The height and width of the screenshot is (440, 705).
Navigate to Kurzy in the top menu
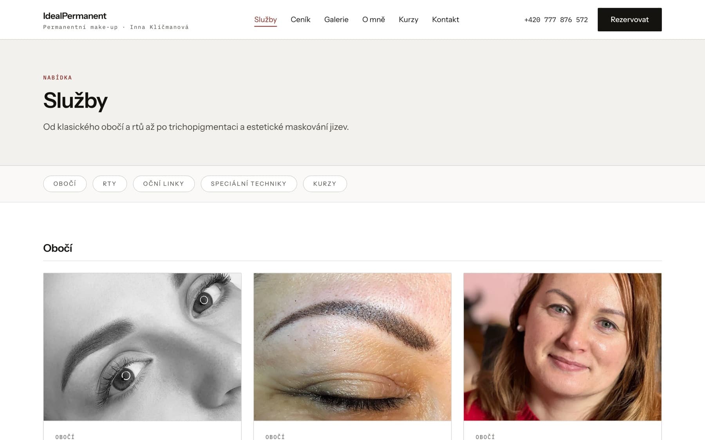[x=409, y=20]
